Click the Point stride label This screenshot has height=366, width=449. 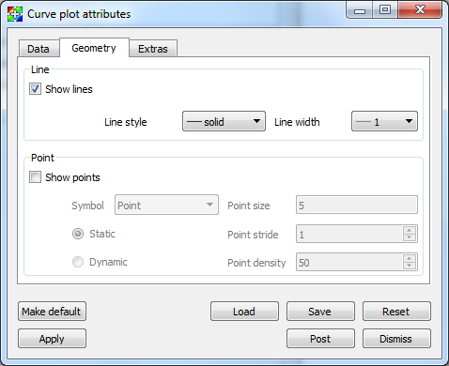[x=253, y=235]
